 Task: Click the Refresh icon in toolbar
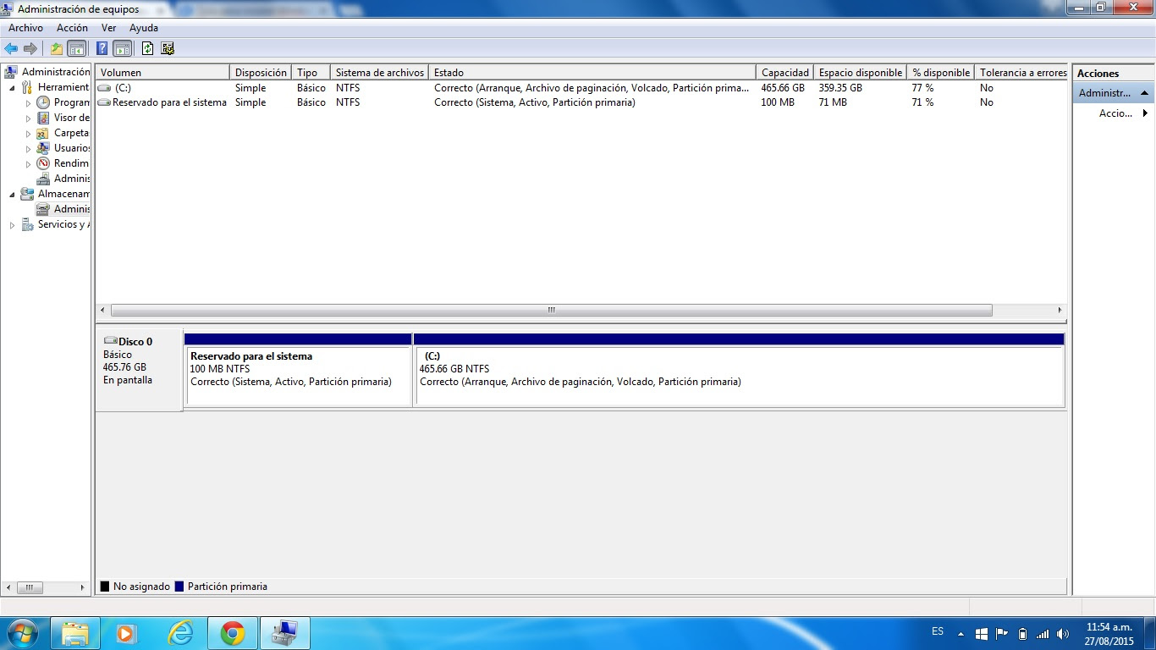(148, 48)
